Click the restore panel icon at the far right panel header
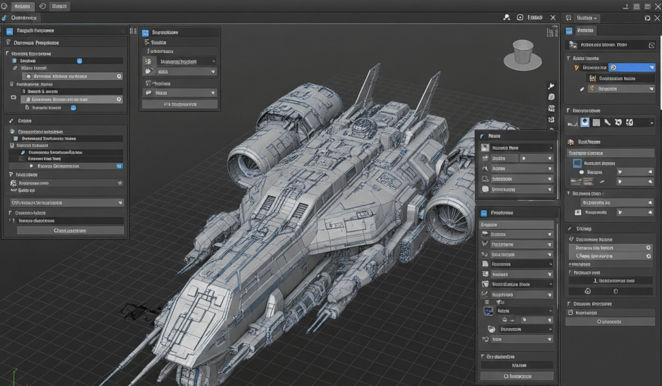Image resolution: width=662 pixels, height=386 pixels. 647,17
